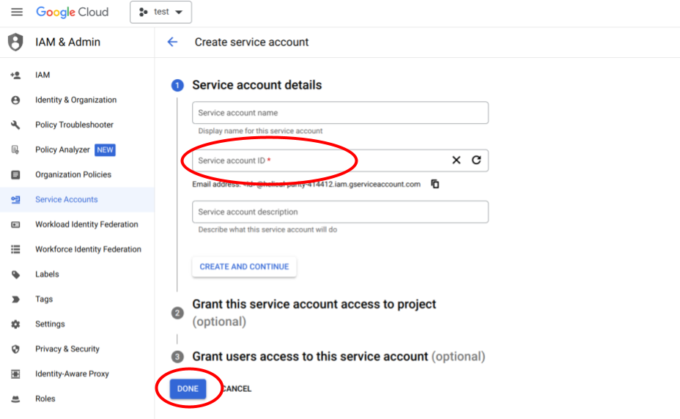Click the blue Done button
Image resolution: width=680 pixels, height=419 pixels.
tap(188, 389)
